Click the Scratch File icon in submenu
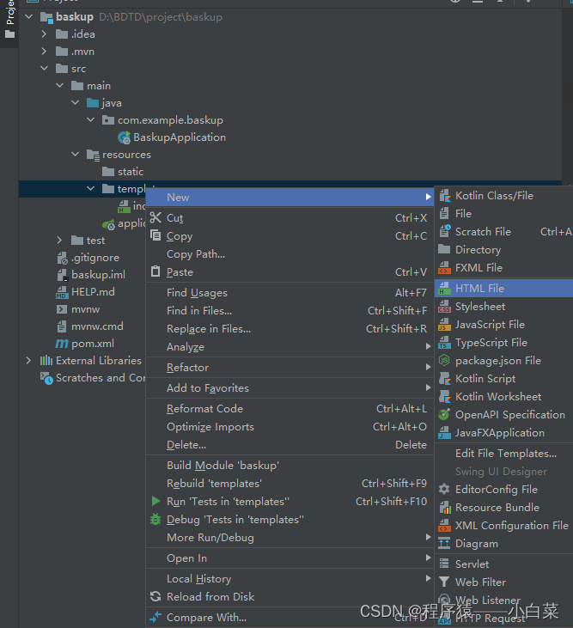The height and width of the screenshot is (628, 573). coord(444,231)
